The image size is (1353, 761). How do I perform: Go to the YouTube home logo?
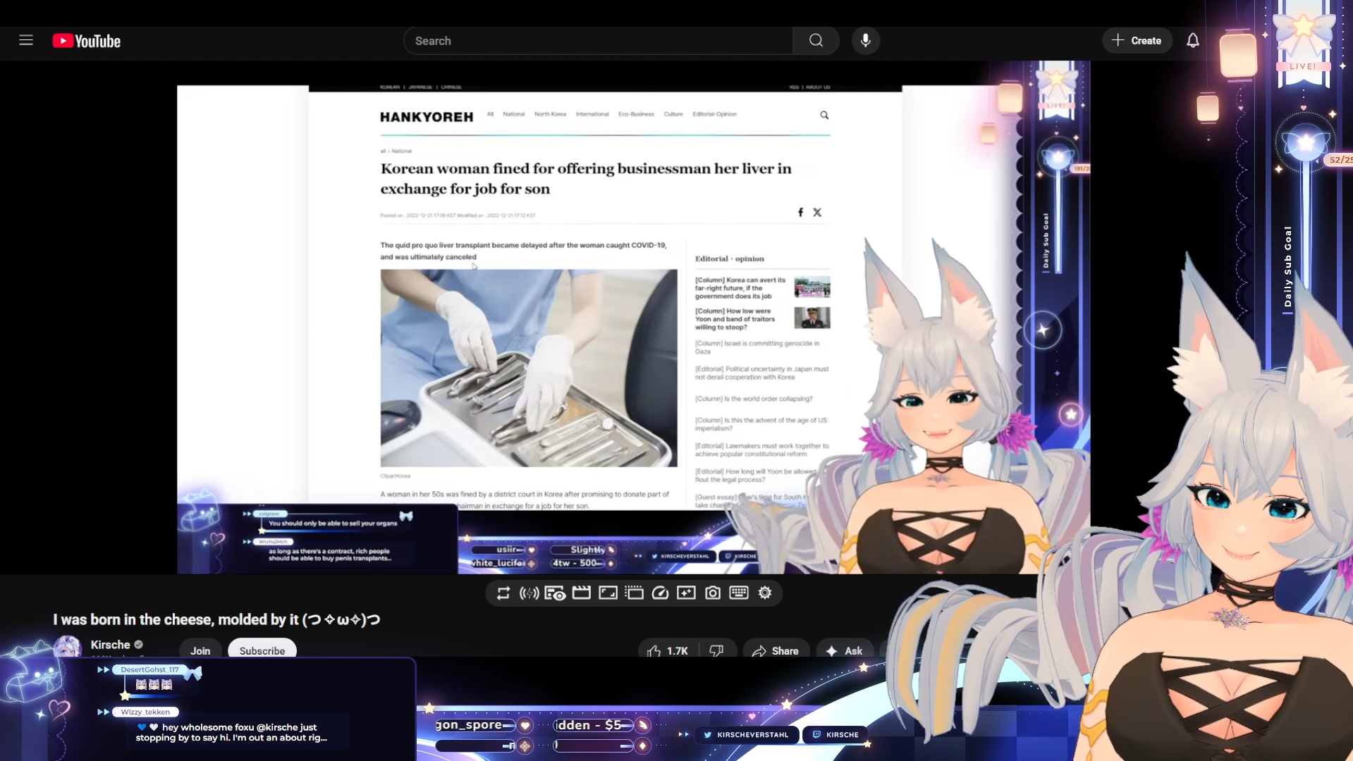coord(87,41)
